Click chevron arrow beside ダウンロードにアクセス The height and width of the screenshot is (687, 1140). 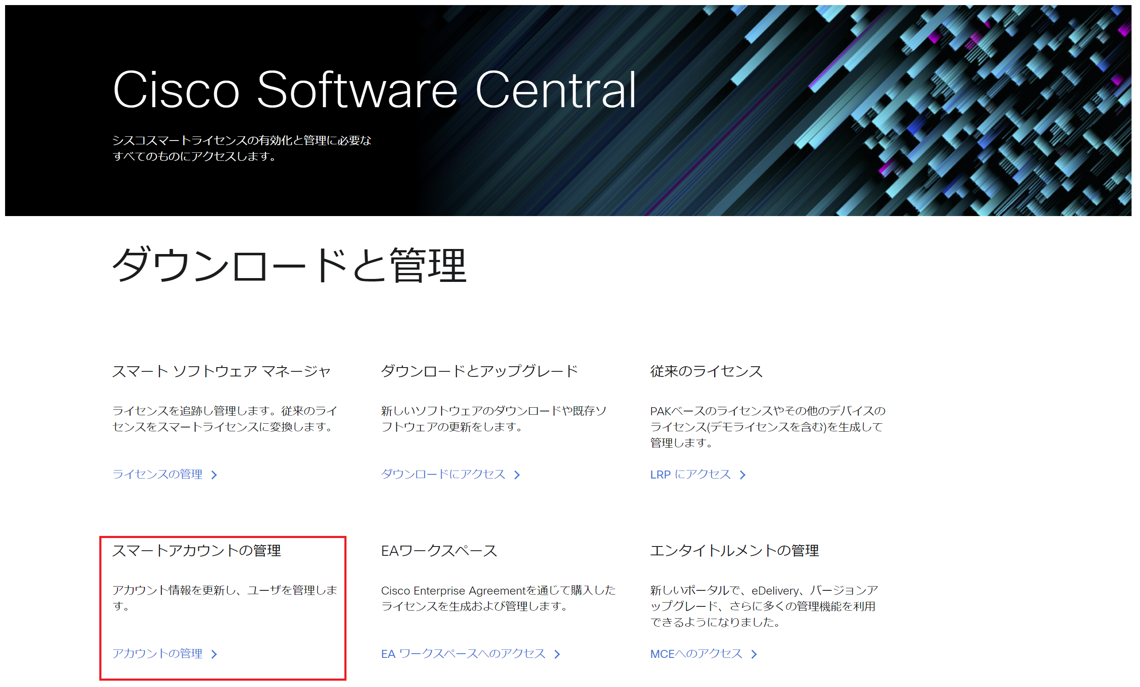point(517,475)
